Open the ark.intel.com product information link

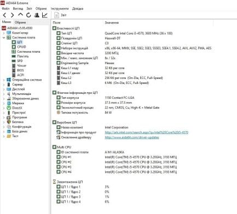[147, 132]
